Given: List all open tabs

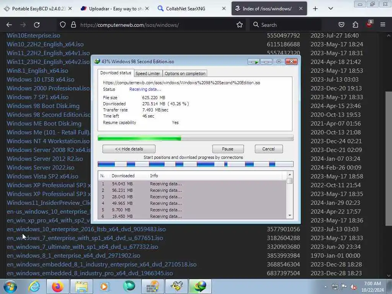Looking at the screenshot, I should (330, 9).
